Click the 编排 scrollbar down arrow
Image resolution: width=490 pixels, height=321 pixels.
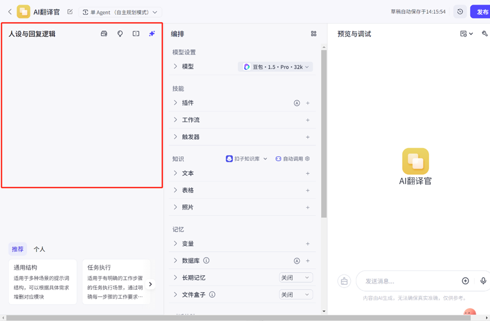point(324,311)
